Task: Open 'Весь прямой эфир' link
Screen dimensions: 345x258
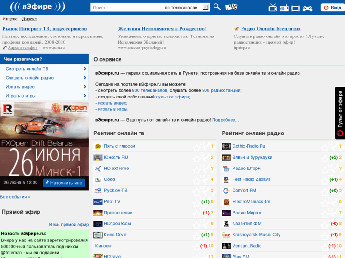Action: (69, 224)
